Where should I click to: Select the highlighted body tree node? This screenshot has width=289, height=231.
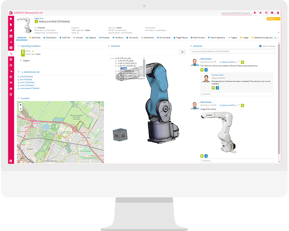point(123,68)
